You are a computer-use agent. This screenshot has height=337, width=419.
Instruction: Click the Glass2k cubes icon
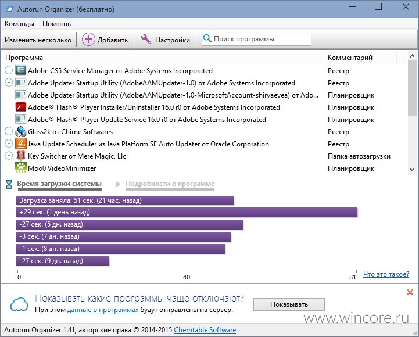(x=20, y=131)
